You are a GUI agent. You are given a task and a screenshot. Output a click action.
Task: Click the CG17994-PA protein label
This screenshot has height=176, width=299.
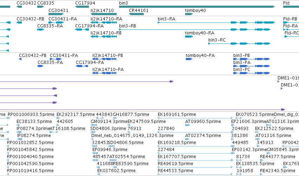click(90, 63)
